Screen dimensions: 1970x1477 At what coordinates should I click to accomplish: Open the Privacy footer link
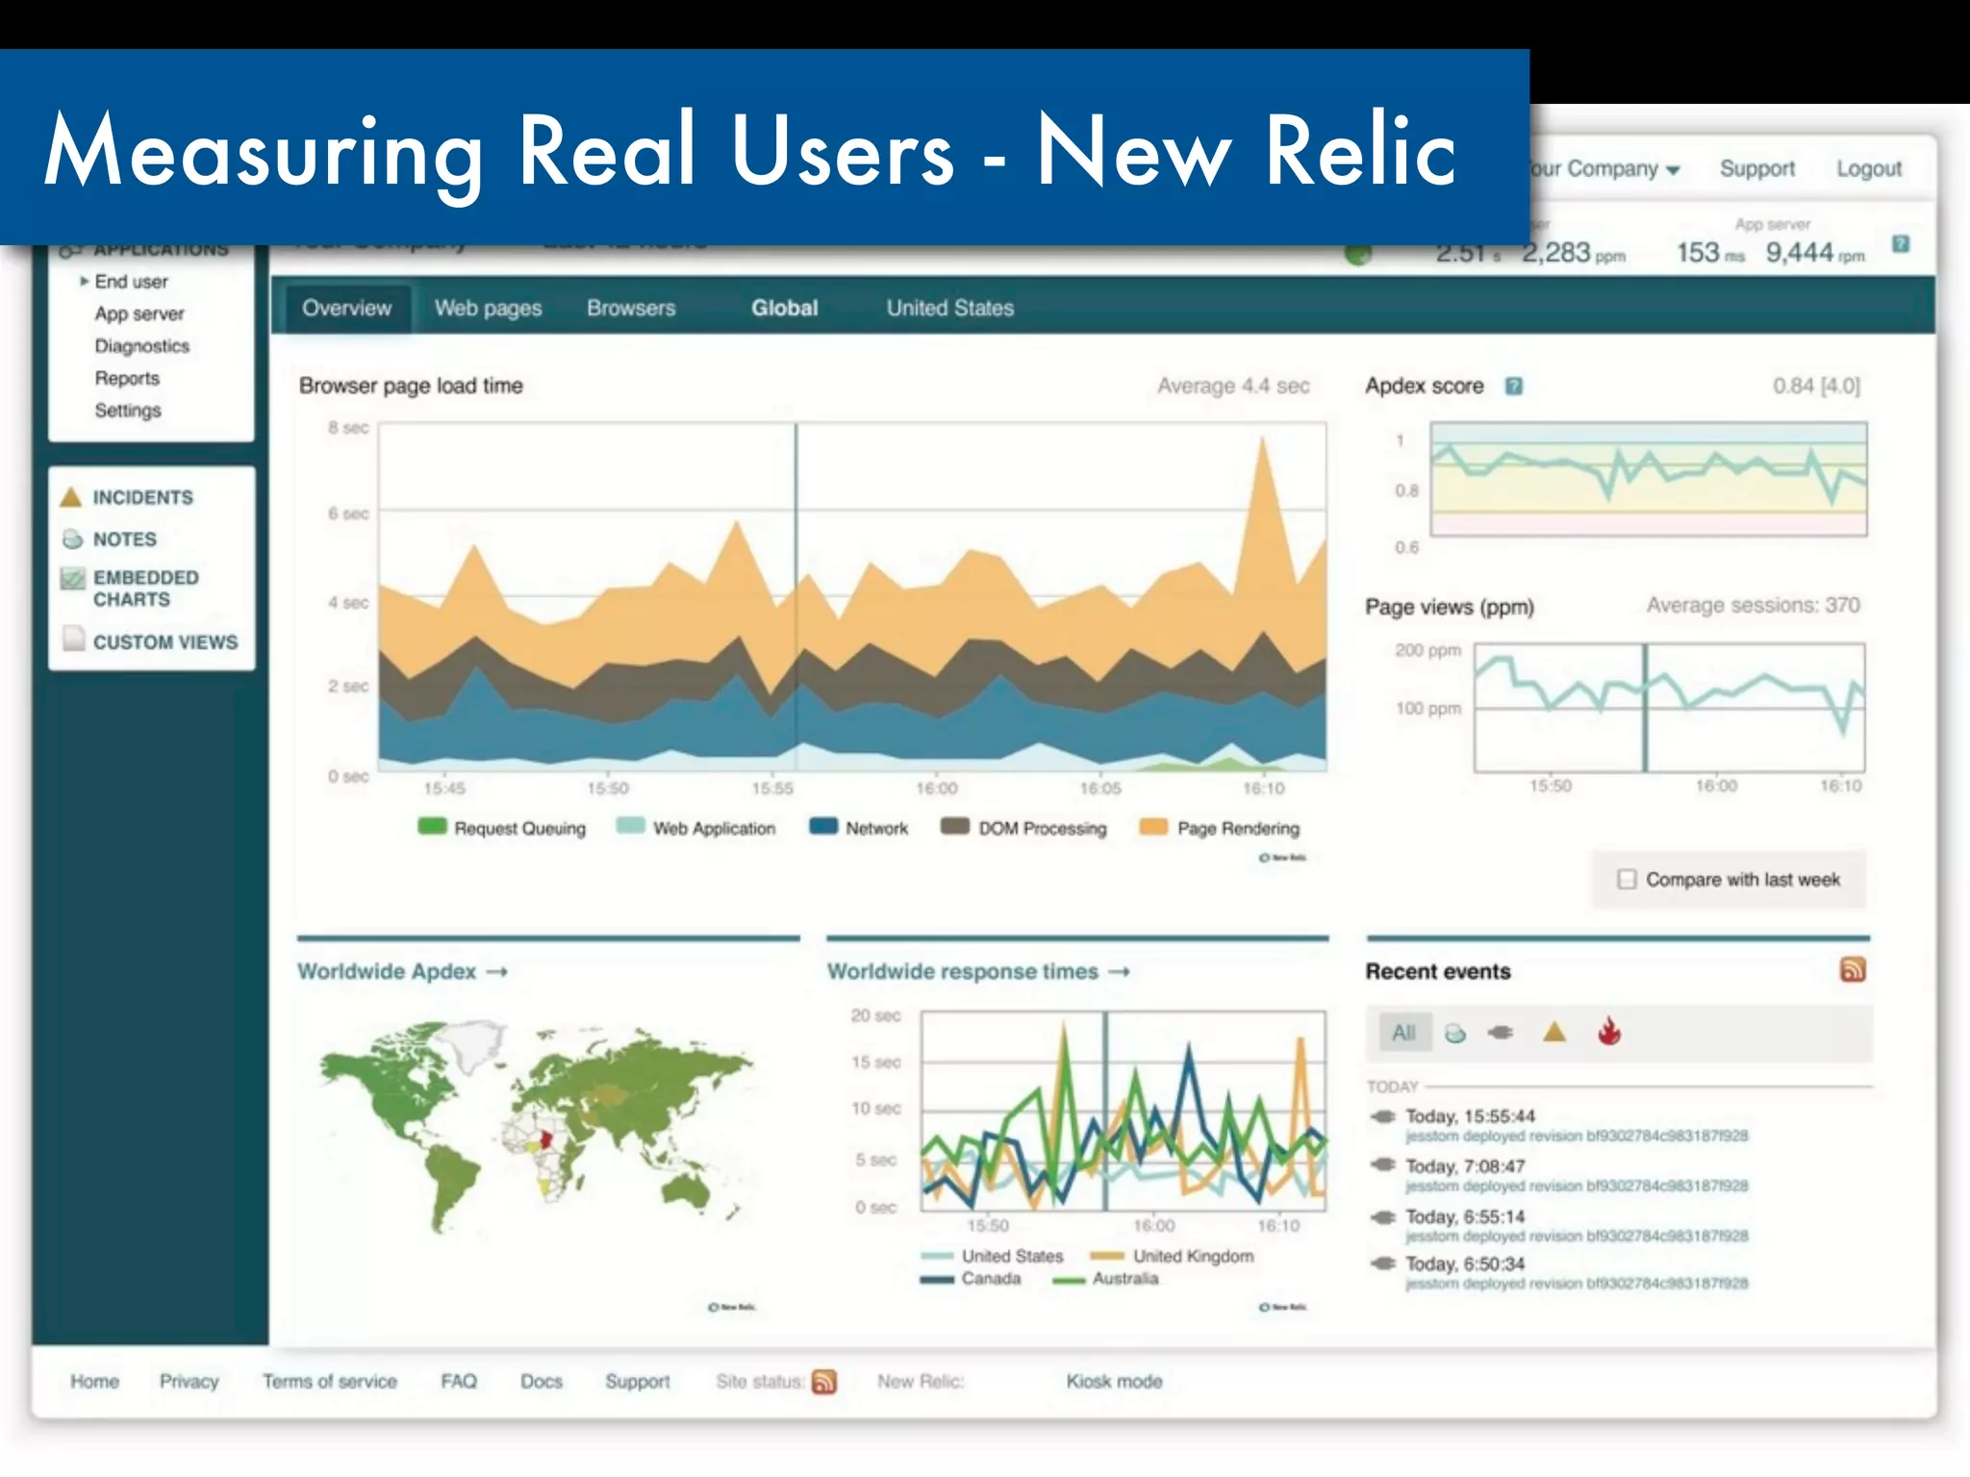tap(189, 1381)
